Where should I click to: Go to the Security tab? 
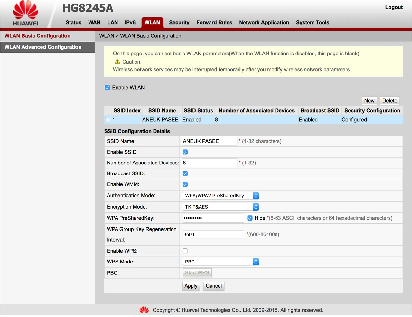click(x=179, y=23)
